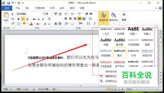This screenshot has height=93, width=164.
Task: Center align the text
Action: coord(70,19)
